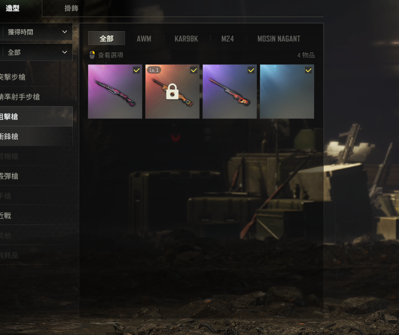Switch to the AWM tab

point(144,39)
